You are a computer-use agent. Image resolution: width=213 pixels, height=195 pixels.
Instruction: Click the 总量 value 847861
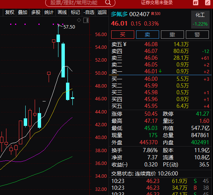pyautogui.click(x=200, y=135)
